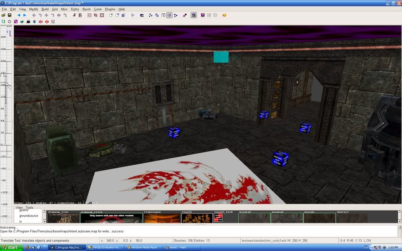The height and width of the screenshot is (251, 402).
Task: Click the texture browser vertical scrollbar
Action: point(399,216)
